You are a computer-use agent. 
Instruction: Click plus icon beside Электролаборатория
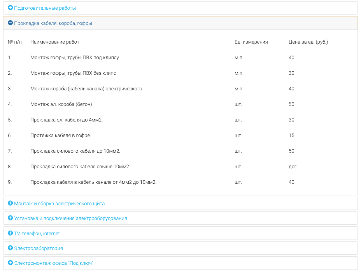[11, 248]
